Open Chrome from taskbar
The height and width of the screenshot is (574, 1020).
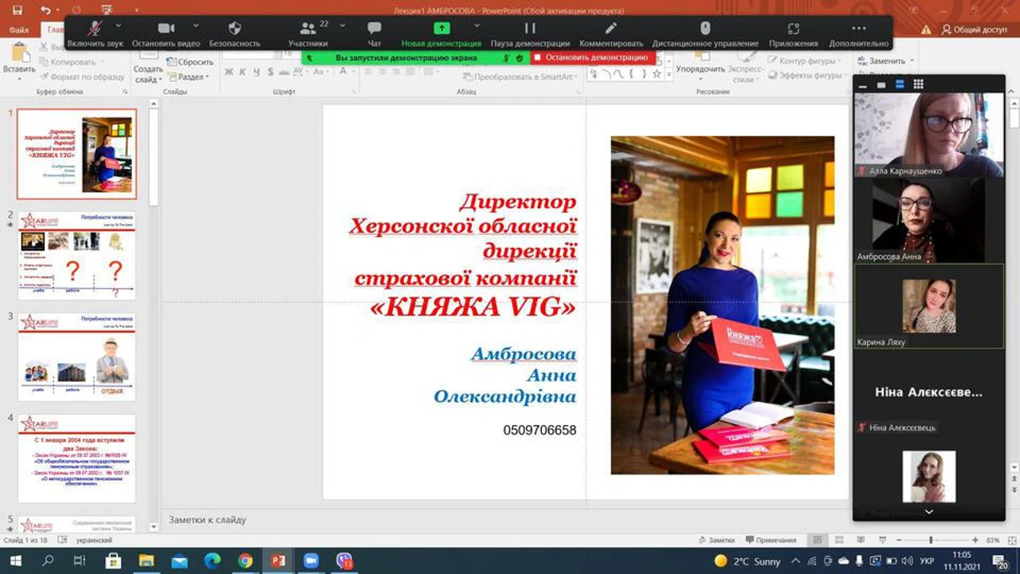coord(245,560)
